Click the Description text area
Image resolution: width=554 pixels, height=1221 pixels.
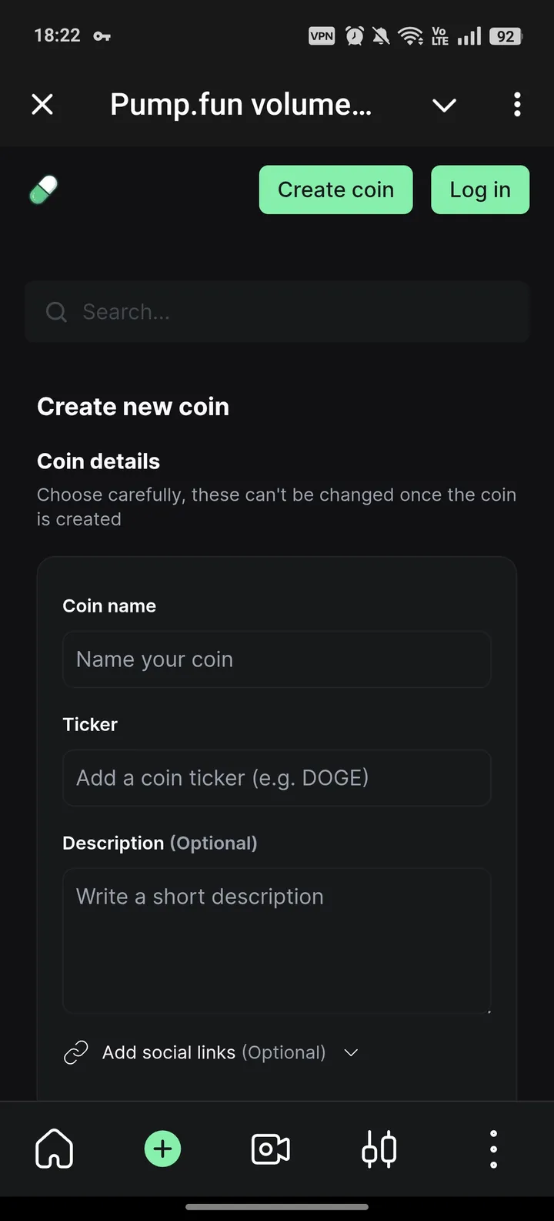[x=277, y=941]
